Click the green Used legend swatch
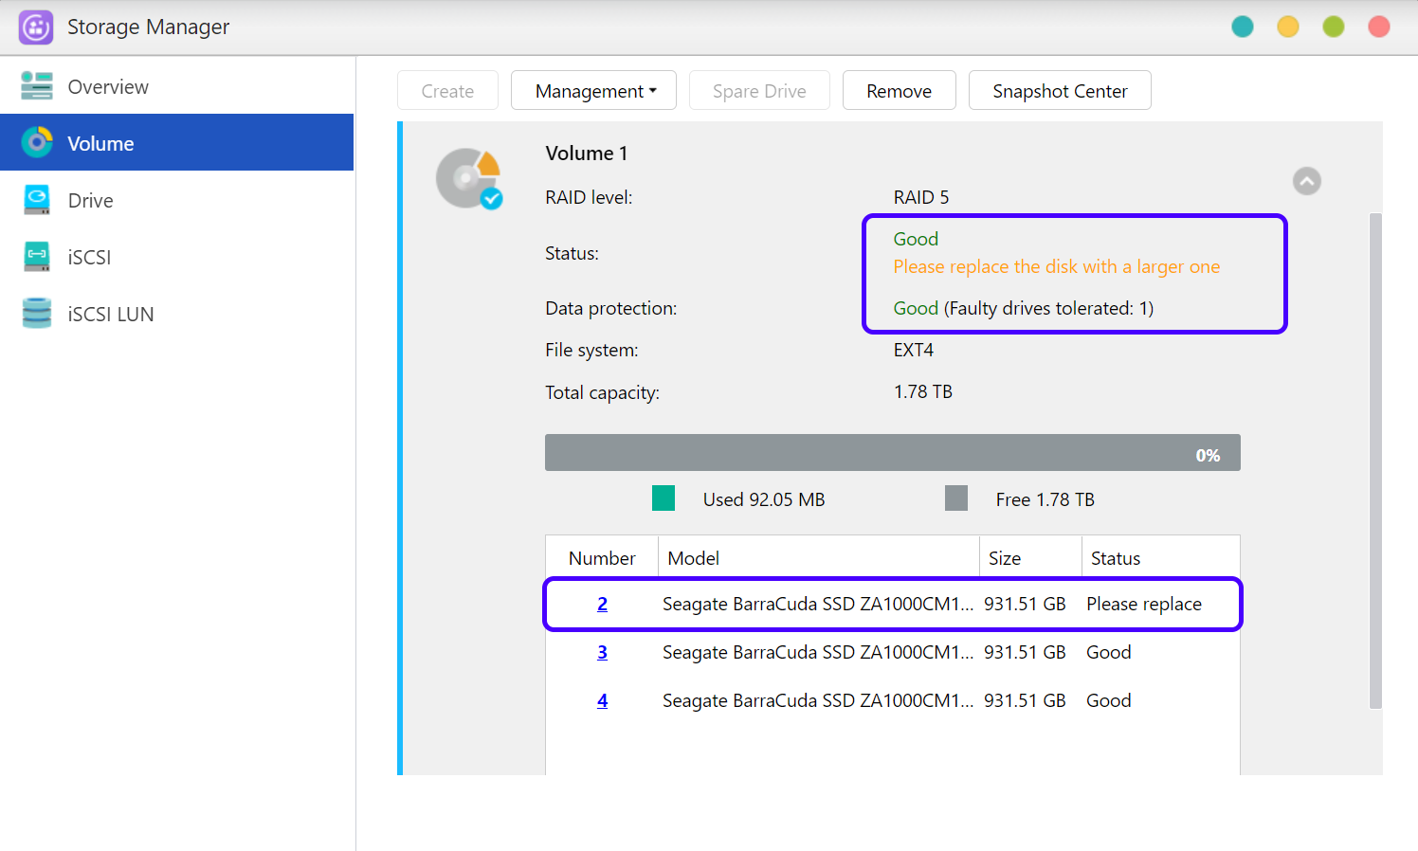 click(664, 498)
